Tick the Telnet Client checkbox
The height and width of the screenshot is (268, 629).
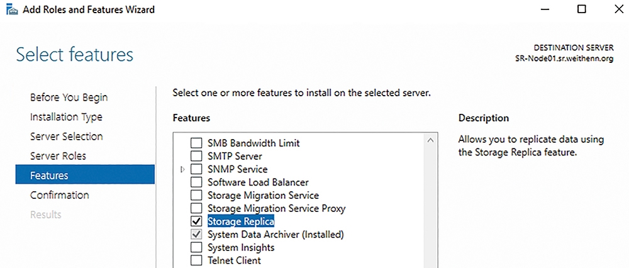click(196, 260)
